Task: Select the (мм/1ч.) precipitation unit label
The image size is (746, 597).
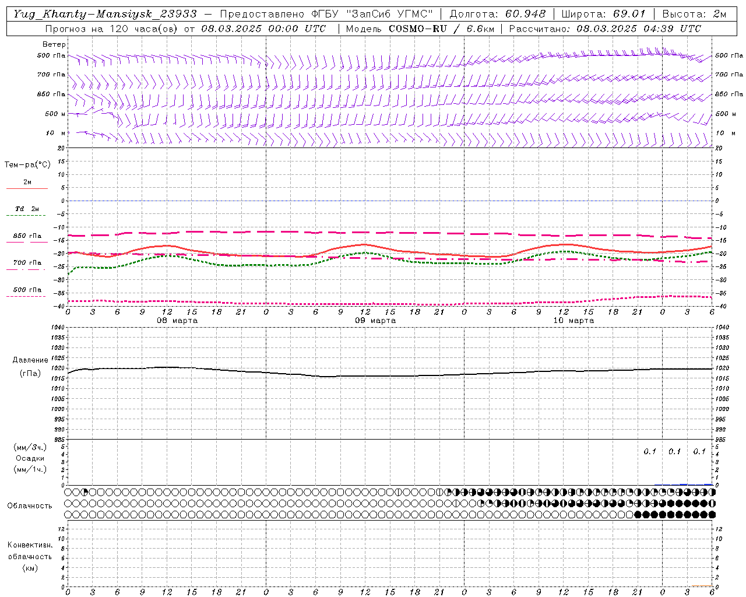Action: click(30, 469)
